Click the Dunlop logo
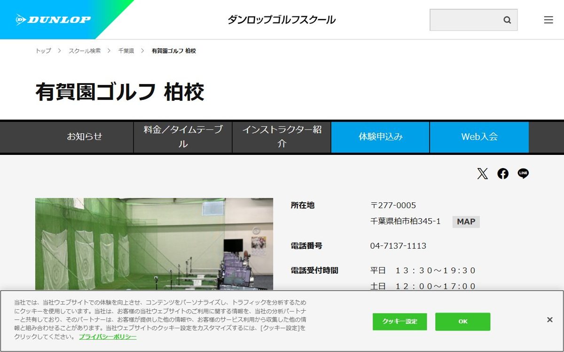The width and height of the screenshot is (564, 352). tap(53, 20)
